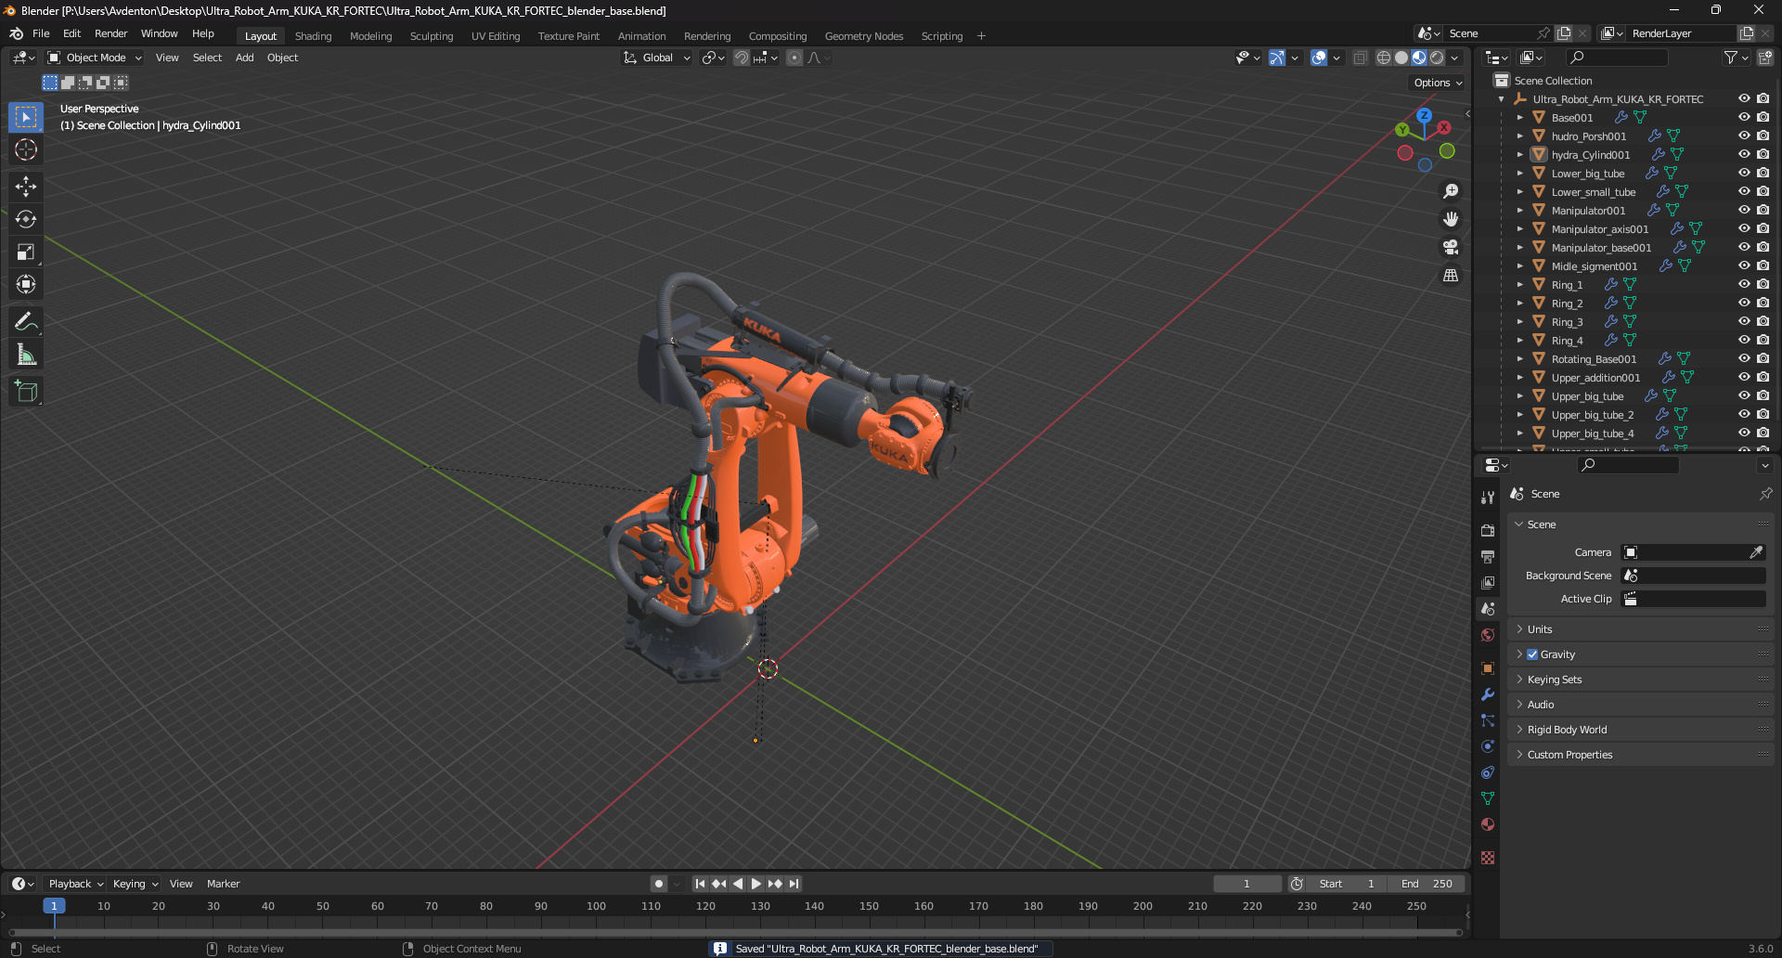This screenshot has width=1782, height=958.
Task: Toggle auto keying record button
Action: 658,884
